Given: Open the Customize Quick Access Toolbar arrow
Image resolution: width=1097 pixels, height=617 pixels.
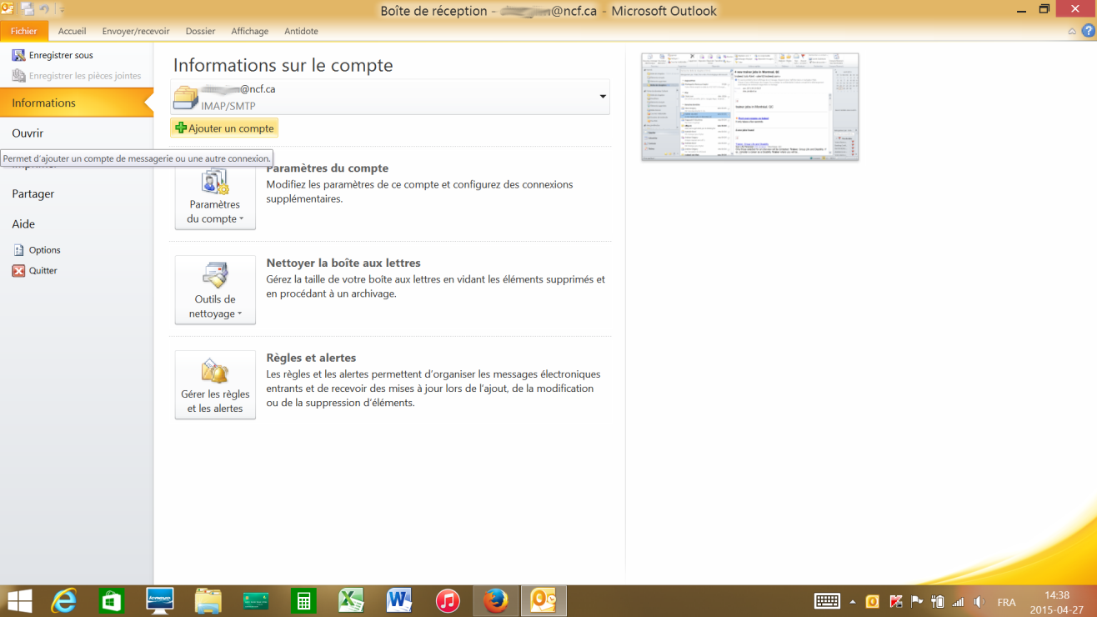Looking at the screenshot, I should click(61, 10).
